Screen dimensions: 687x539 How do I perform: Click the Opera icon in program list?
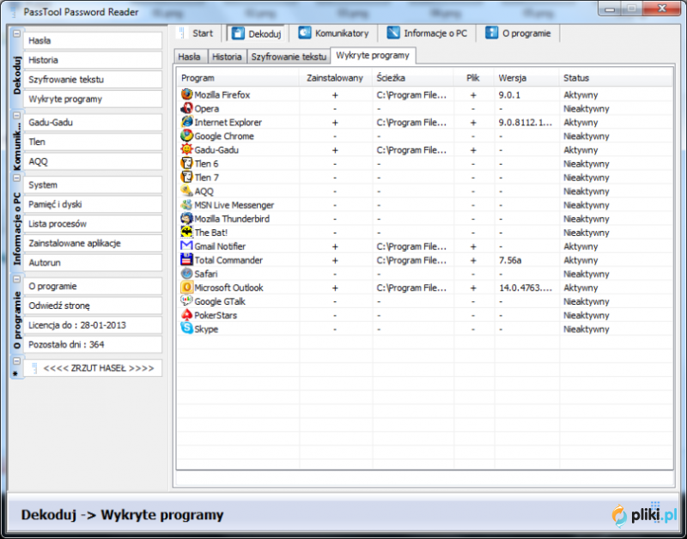(x=186, y=108)
